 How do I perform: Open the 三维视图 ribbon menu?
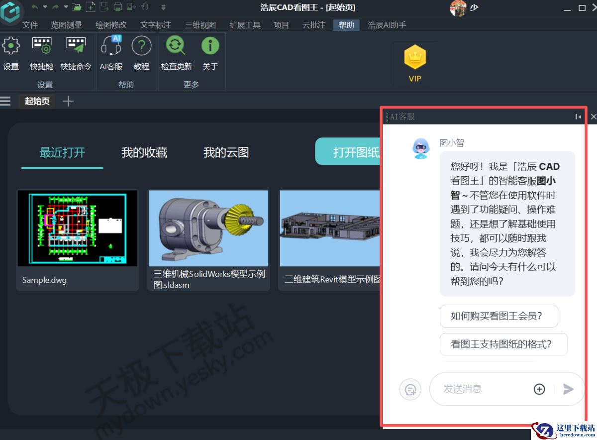pyautogui.click(x=199, y=25)
